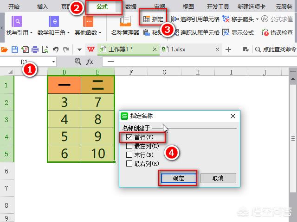Screen dimensions: 297x222
Task: Uncheck the 首行(T) checkbox
Action: (x=129, y=137)
